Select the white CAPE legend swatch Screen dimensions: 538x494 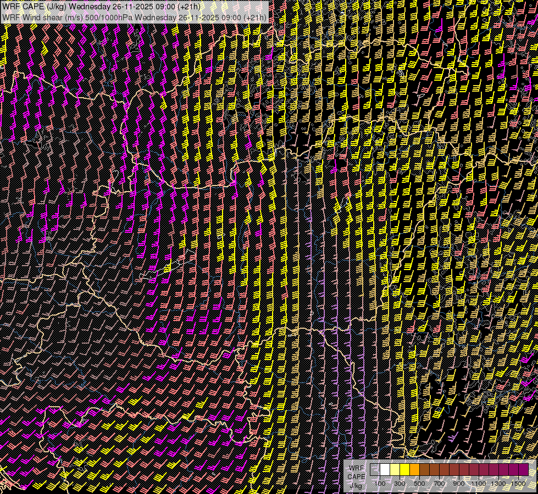pos(385,469)
